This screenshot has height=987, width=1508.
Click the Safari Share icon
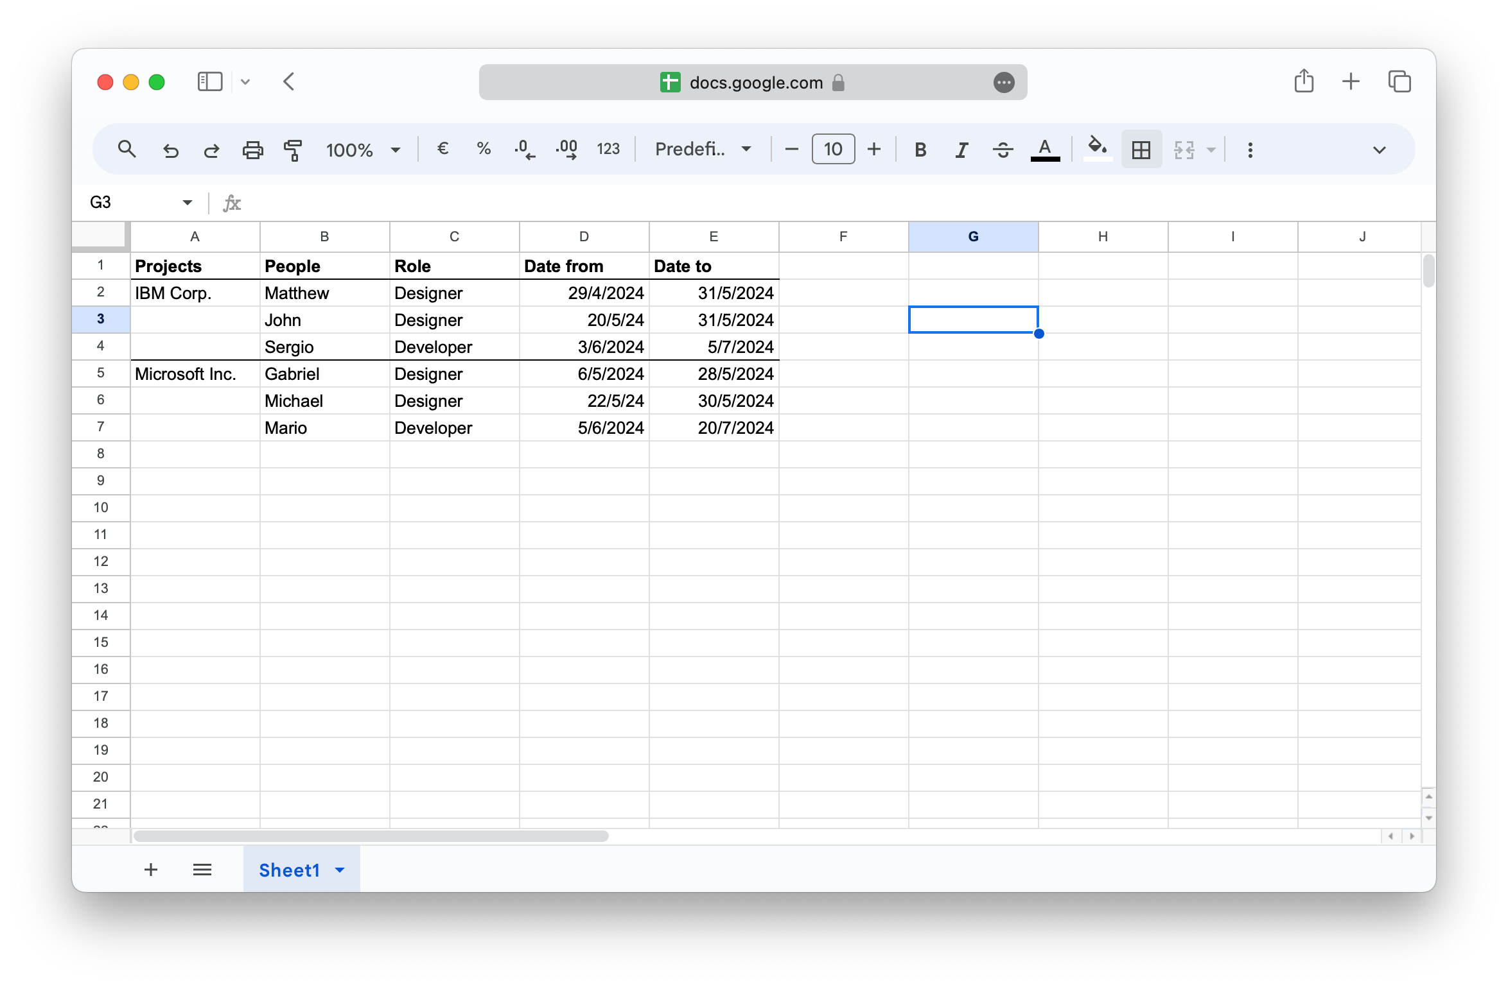point(1304,82)
